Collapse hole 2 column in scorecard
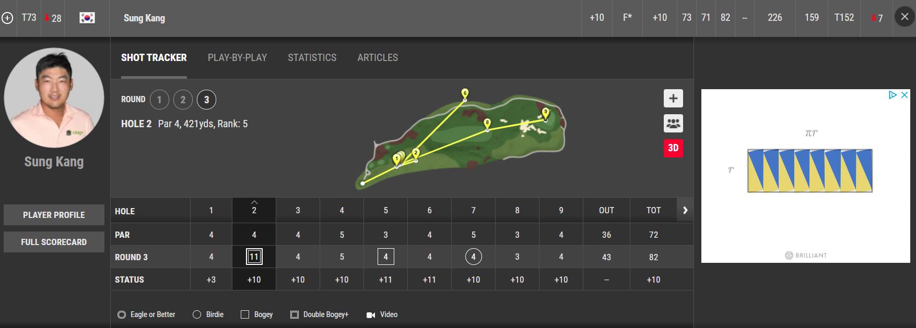The height and width of the screenshot is (328, 916). (x=254, y=202)
